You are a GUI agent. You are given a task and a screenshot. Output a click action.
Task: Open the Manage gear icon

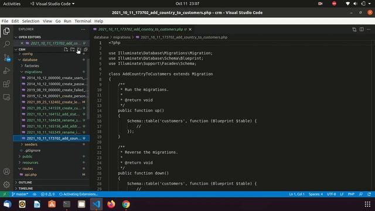pyautogui.click(x=6, y=185)
